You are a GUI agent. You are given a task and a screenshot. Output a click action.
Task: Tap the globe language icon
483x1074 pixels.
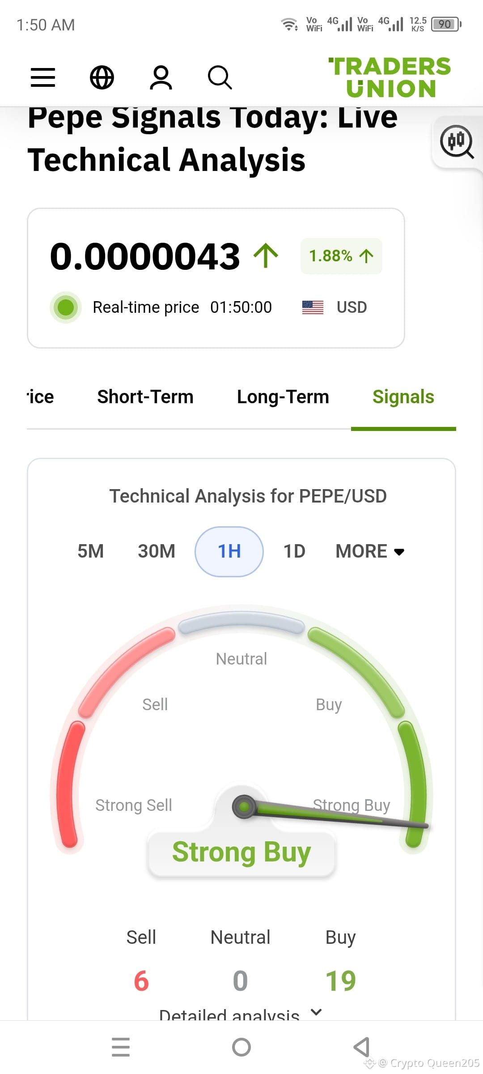102,77
